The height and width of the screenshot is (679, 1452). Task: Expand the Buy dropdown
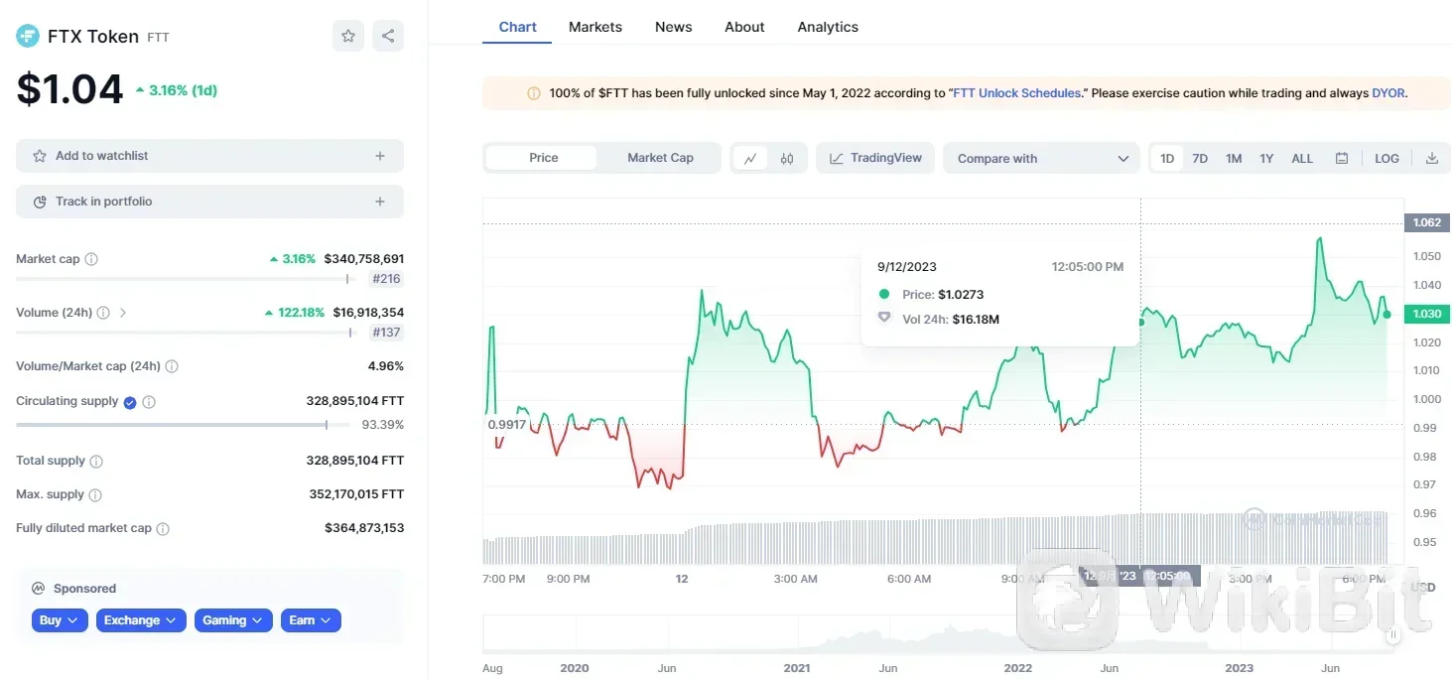(60, 620)
